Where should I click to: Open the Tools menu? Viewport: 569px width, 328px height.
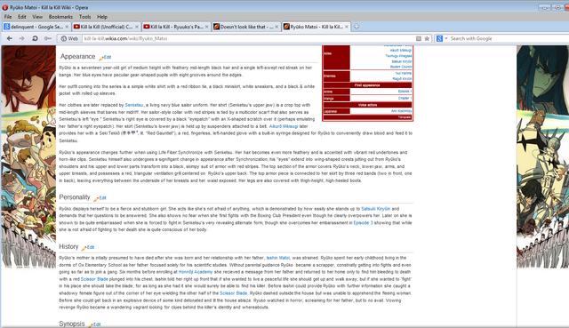[85, 17]
